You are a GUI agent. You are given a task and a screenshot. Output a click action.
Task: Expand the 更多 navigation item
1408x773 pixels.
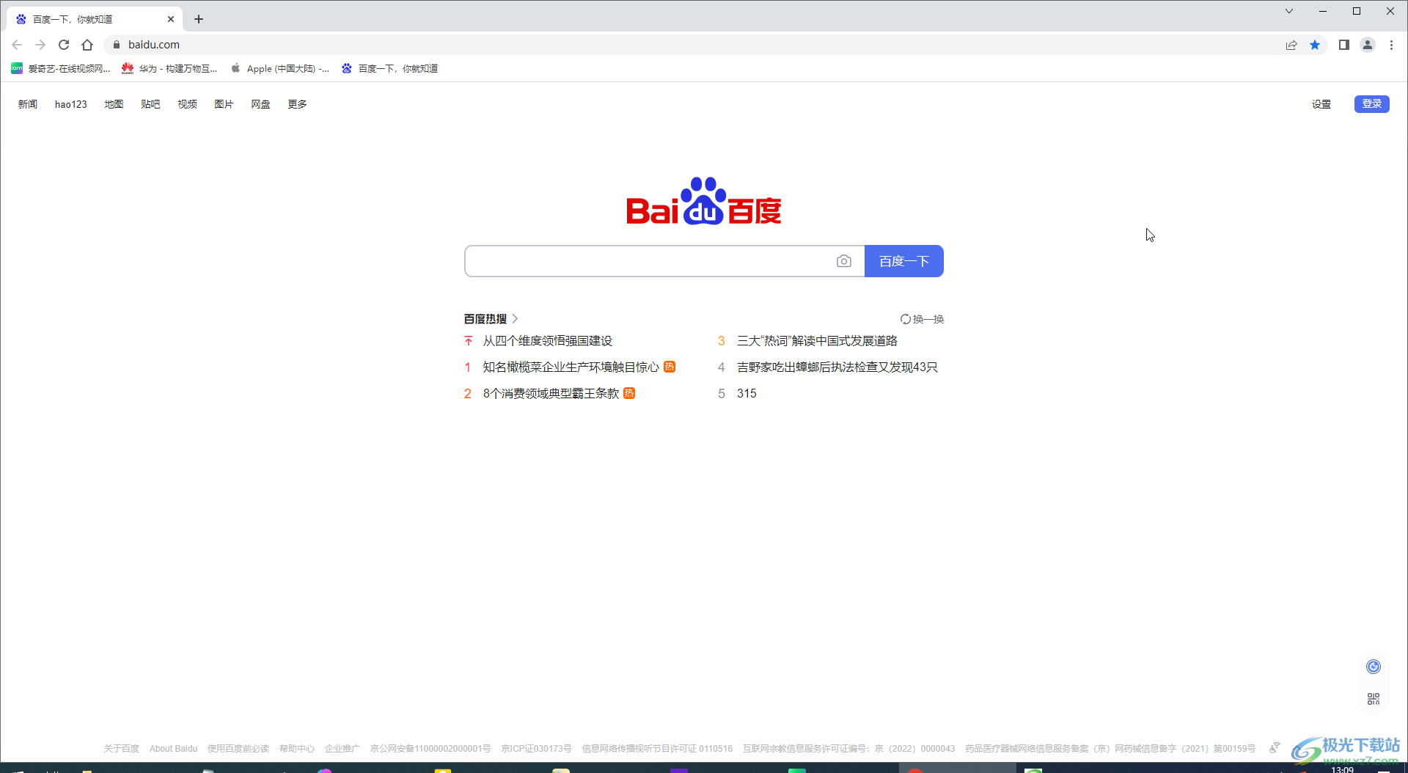tap(297, 104)
